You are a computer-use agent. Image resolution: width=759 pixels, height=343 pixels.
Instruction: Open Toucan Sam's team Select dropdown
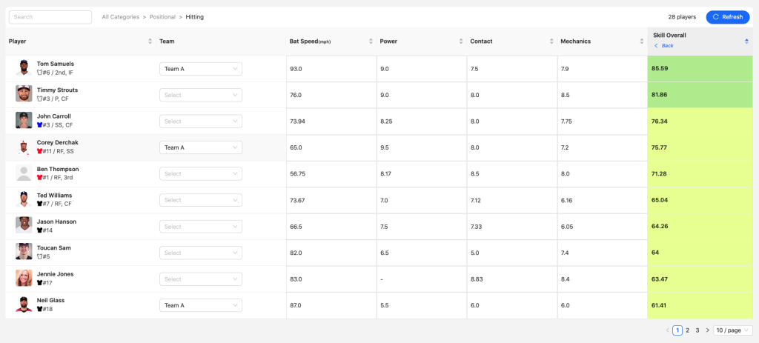tap(201, 253)
